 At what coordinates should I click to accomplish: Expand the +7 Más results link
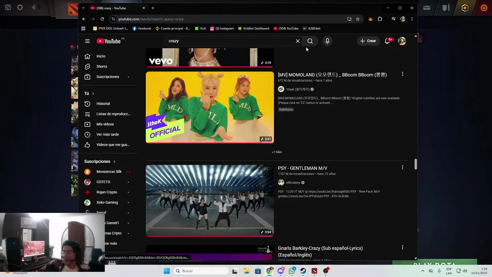[x=277, y=152]
